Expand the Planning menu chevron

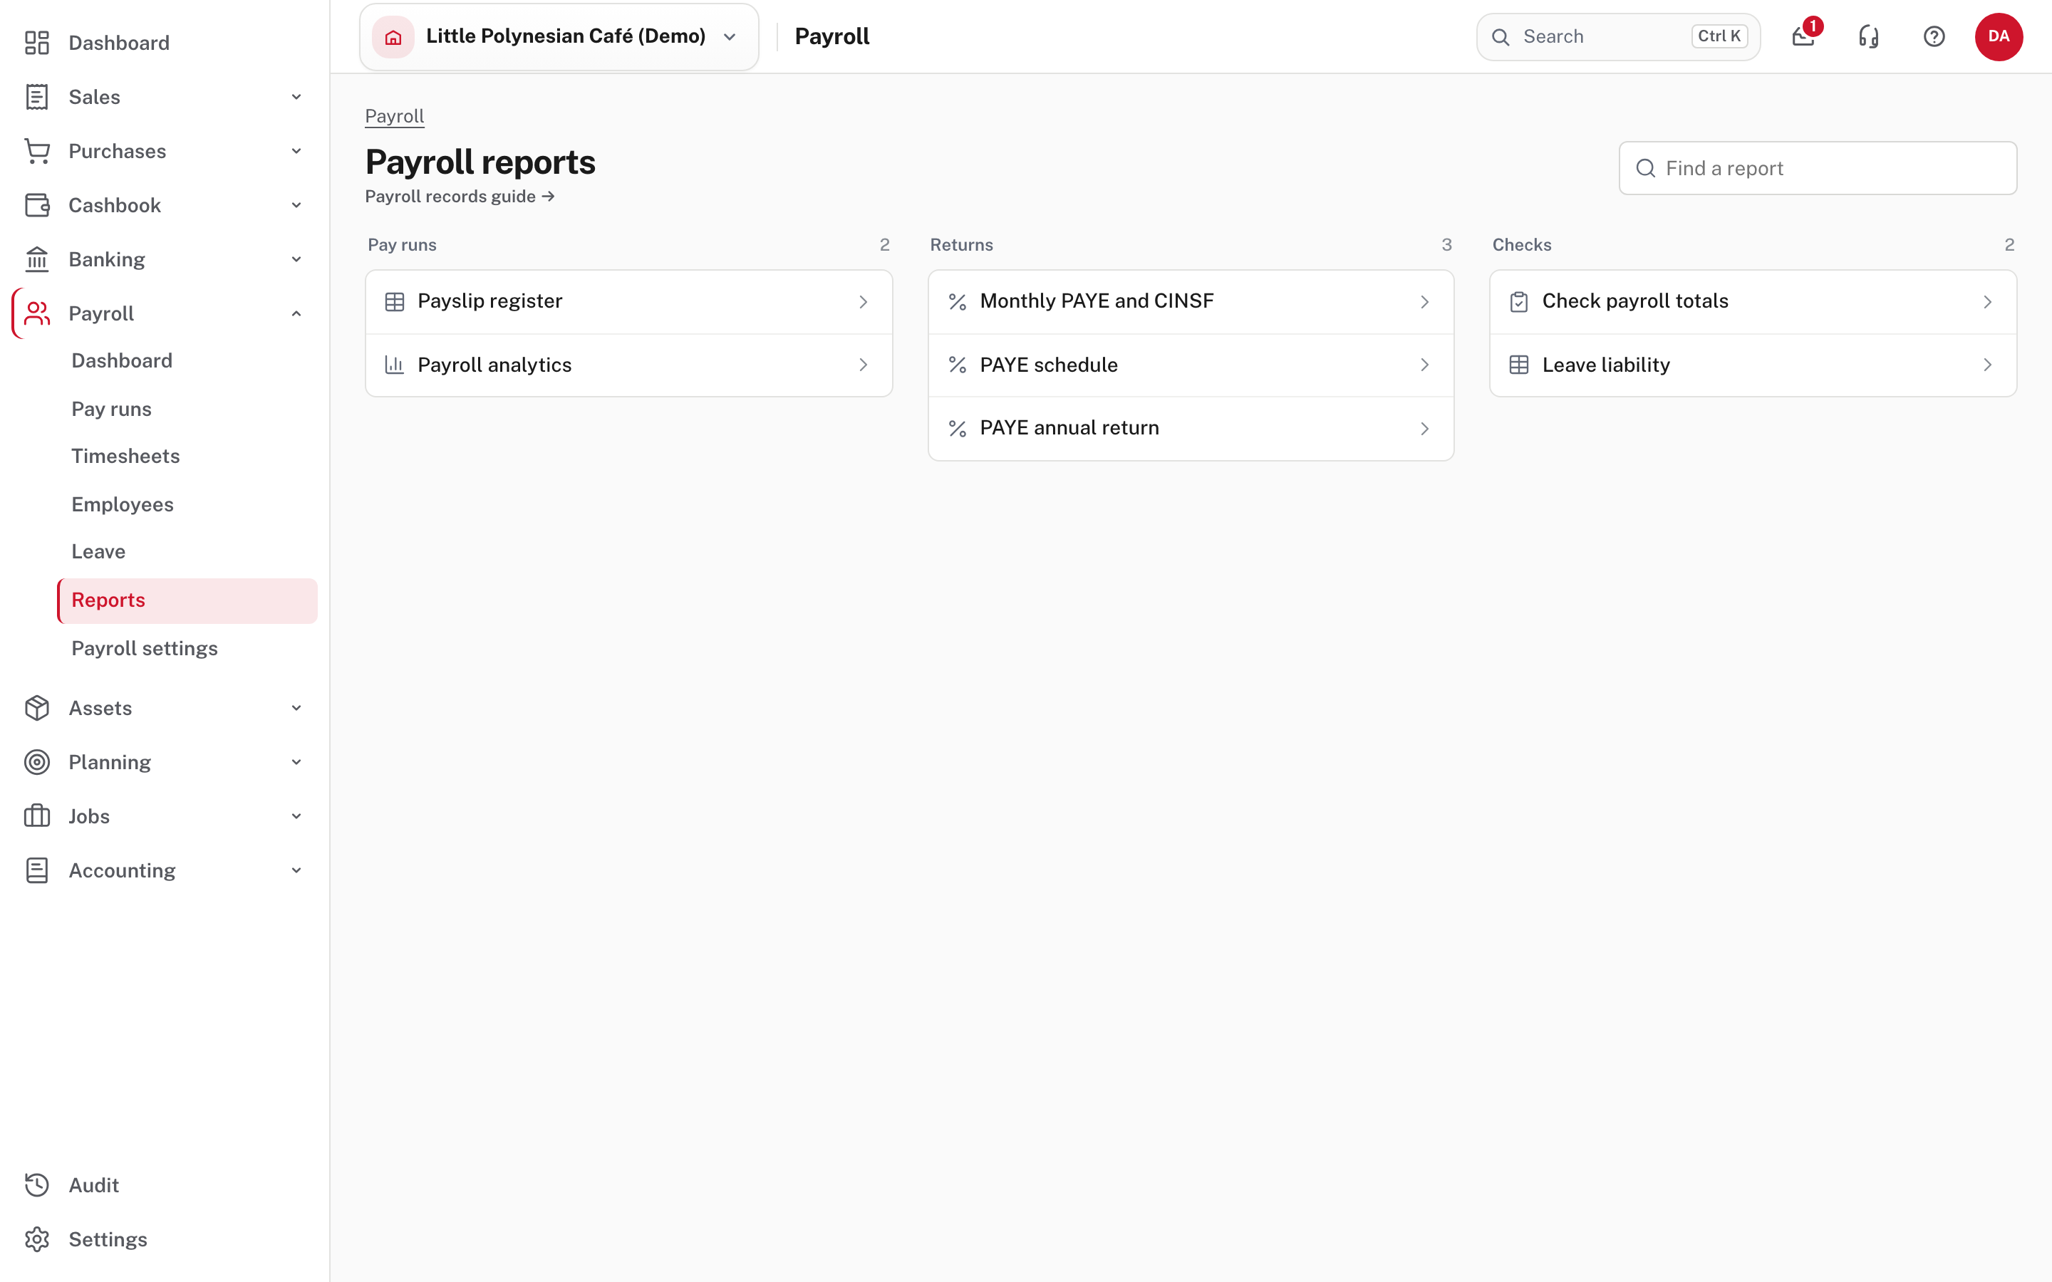click(296, 762)
